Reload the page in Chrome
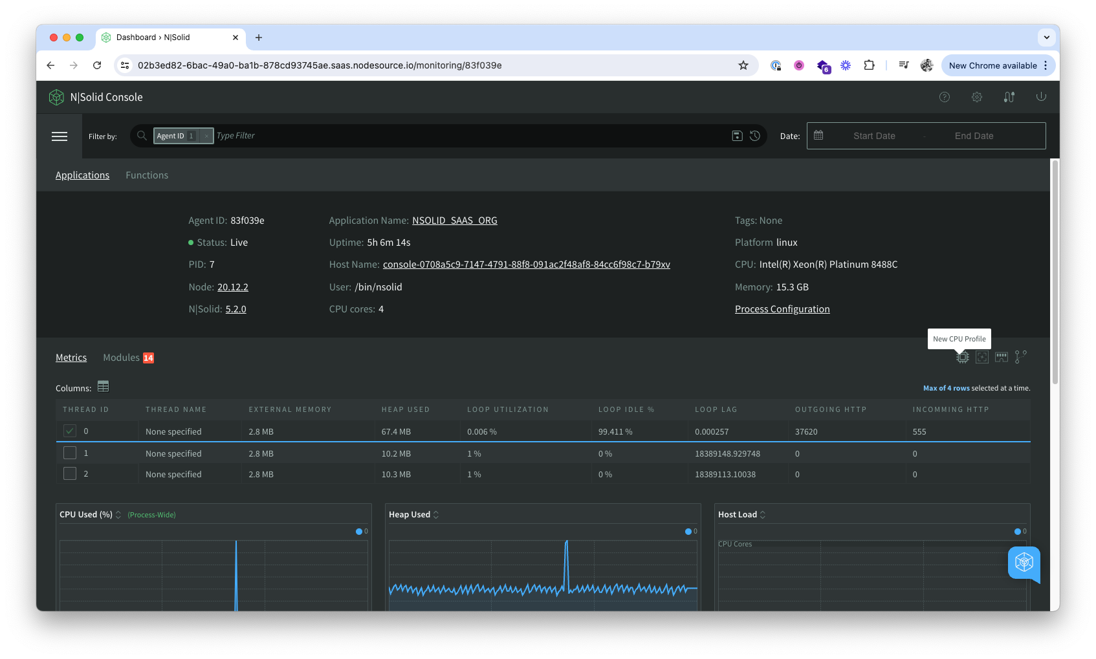 (x=97, y=65)
